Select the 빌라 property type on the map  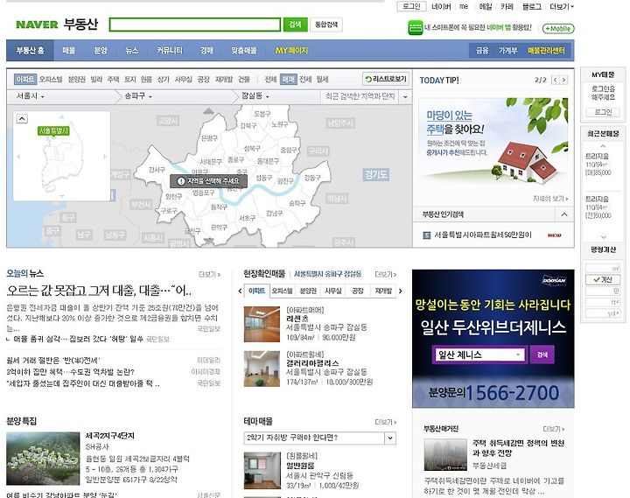[96, 80]
